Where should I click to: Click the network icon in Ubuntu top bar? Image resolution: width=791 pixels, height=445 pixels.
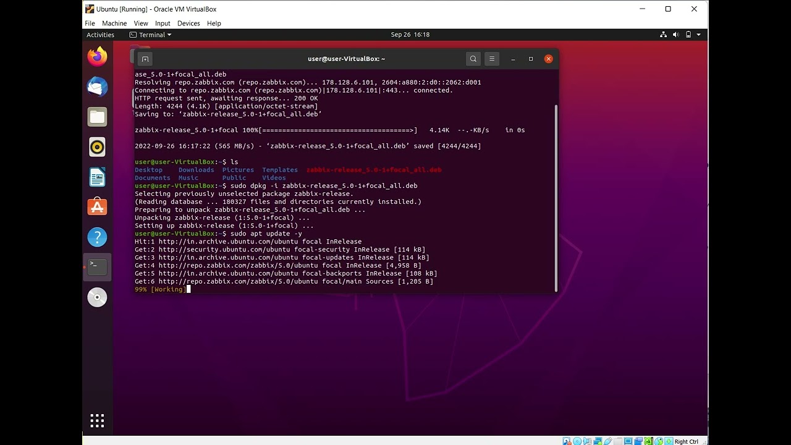[663, 35]
